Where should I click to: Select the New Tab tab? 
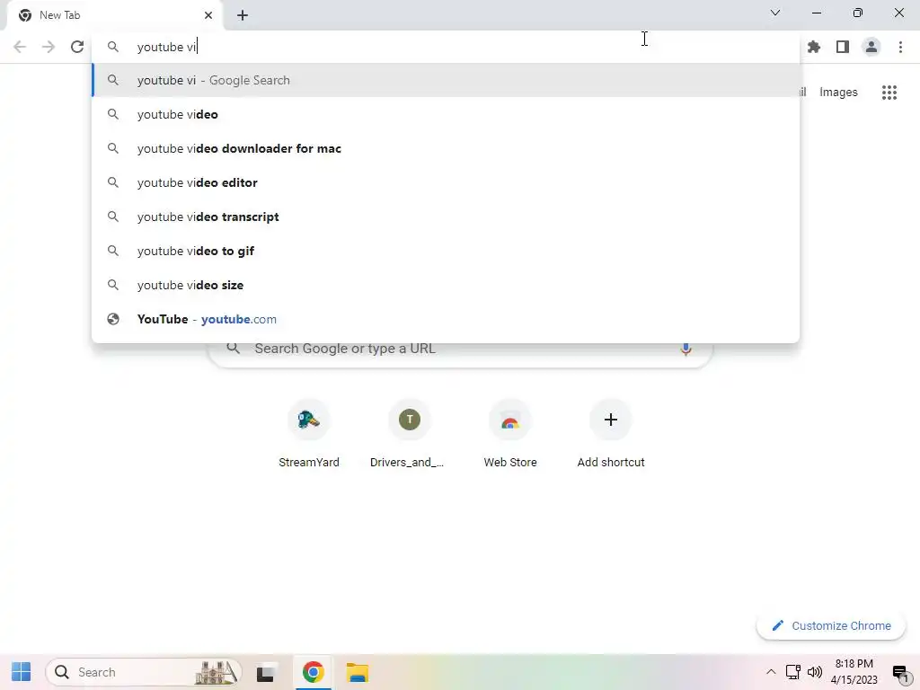pyautogui.click(x=115, y=15)
